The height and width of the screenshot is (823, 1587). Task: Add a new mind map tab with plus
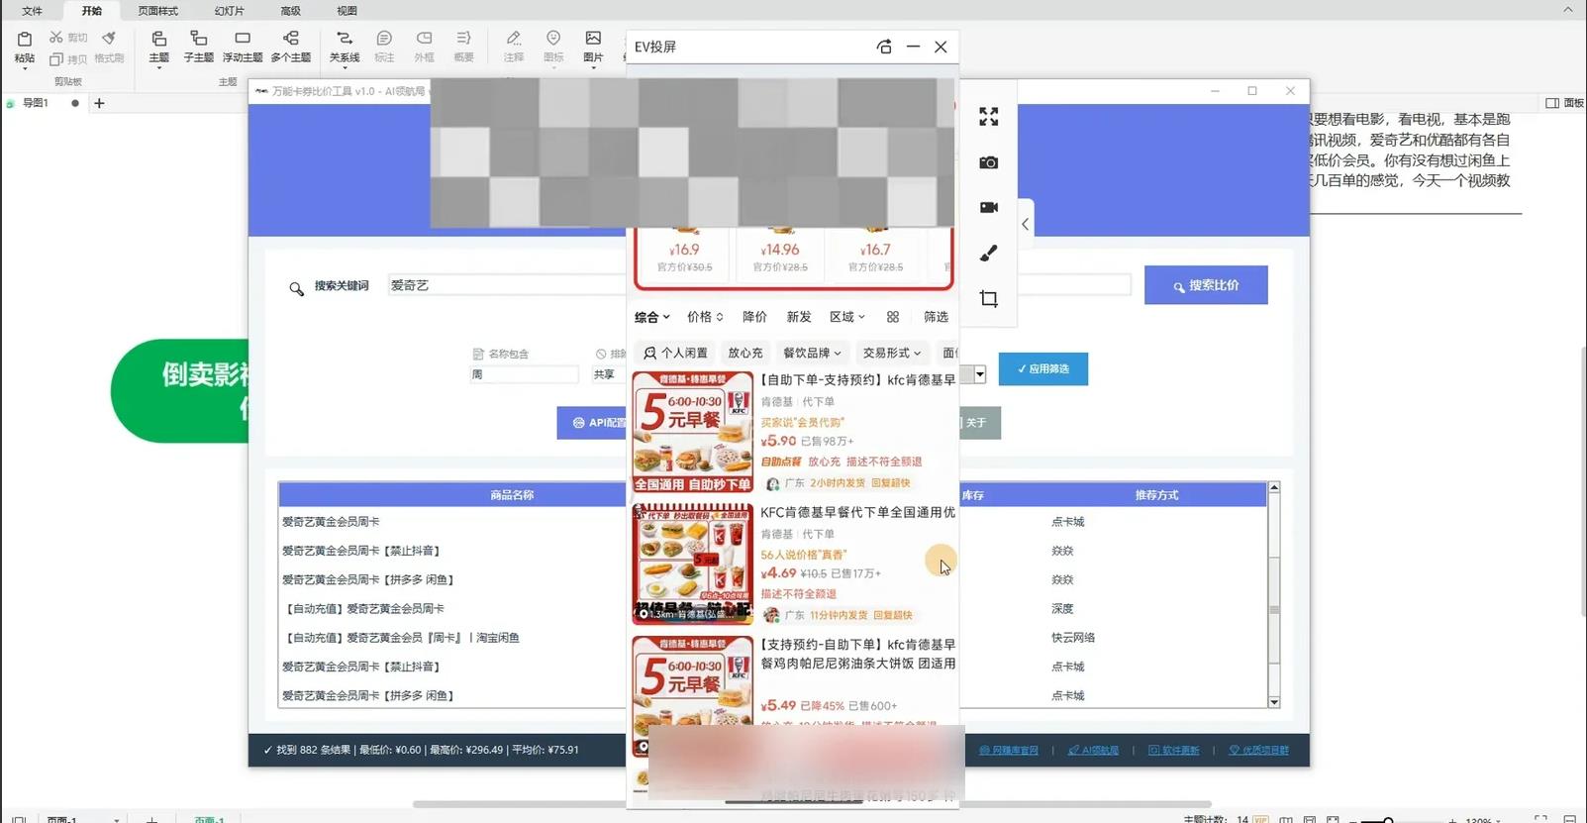coord(99,103)
